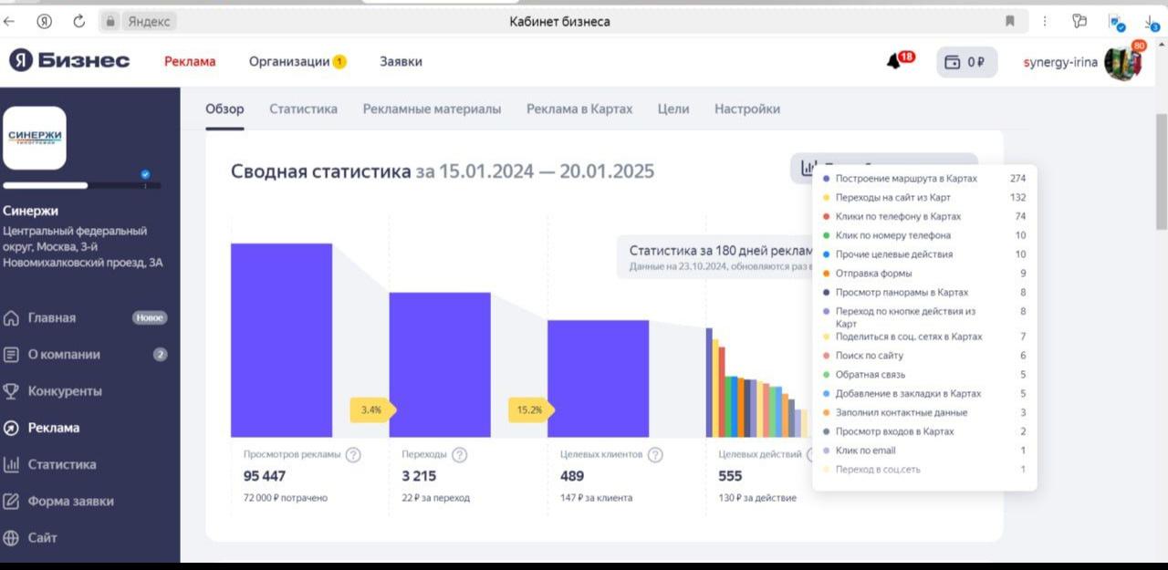Click the browser bookmark icon
The image size is (1168, 570).
coord(1010,21)
